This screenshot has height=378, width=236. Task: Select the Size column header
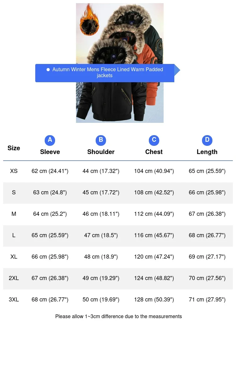(x=14, y=148)
